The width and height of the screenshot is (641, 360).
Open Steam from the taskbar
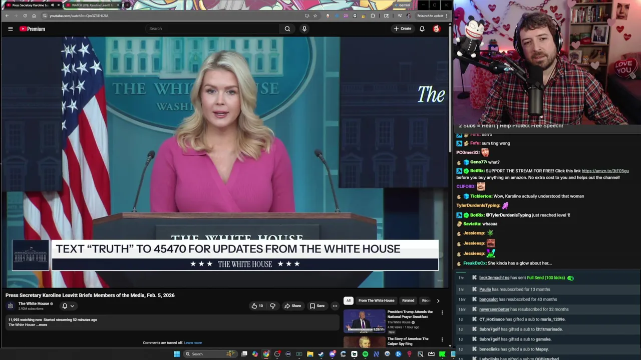321,354
